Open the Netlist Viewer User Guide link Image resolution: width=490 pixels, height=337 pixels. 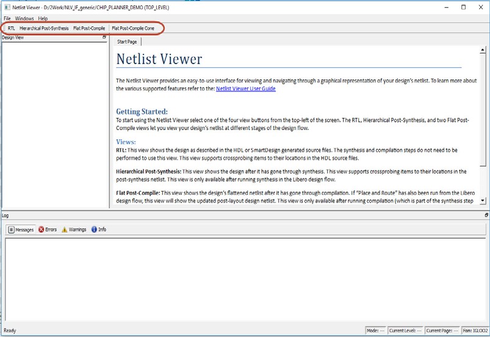245,89
